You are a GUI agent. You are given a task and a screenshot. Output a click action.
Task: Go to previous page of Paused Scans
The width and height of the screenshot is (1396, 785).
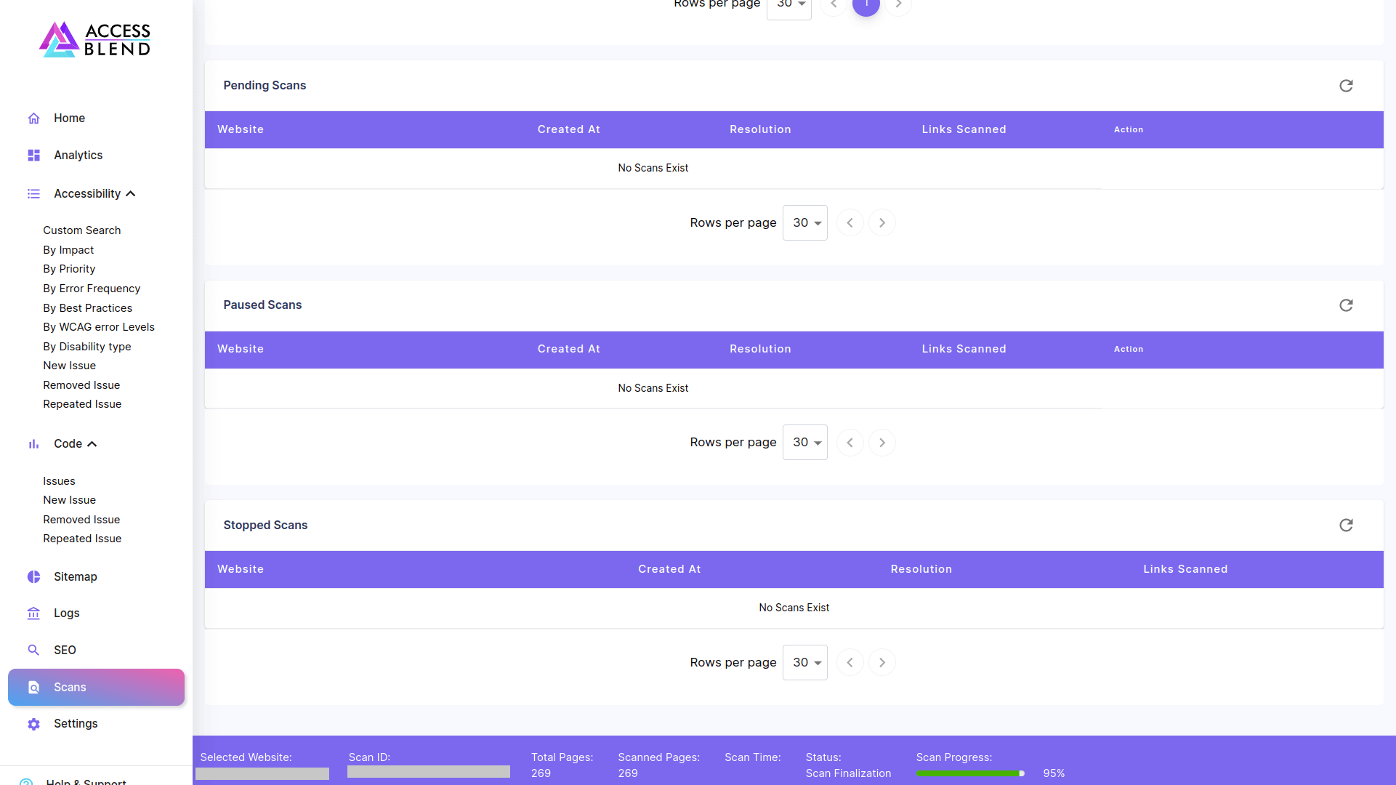point(850,443)
